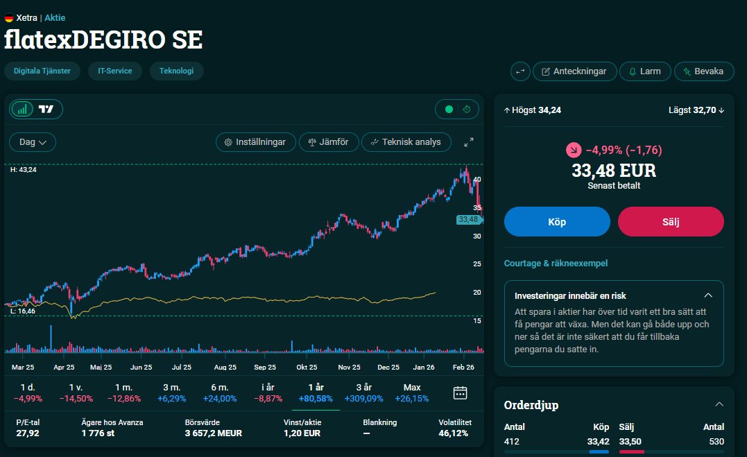Collapse the Orderdjup section

tap(719, 404)
